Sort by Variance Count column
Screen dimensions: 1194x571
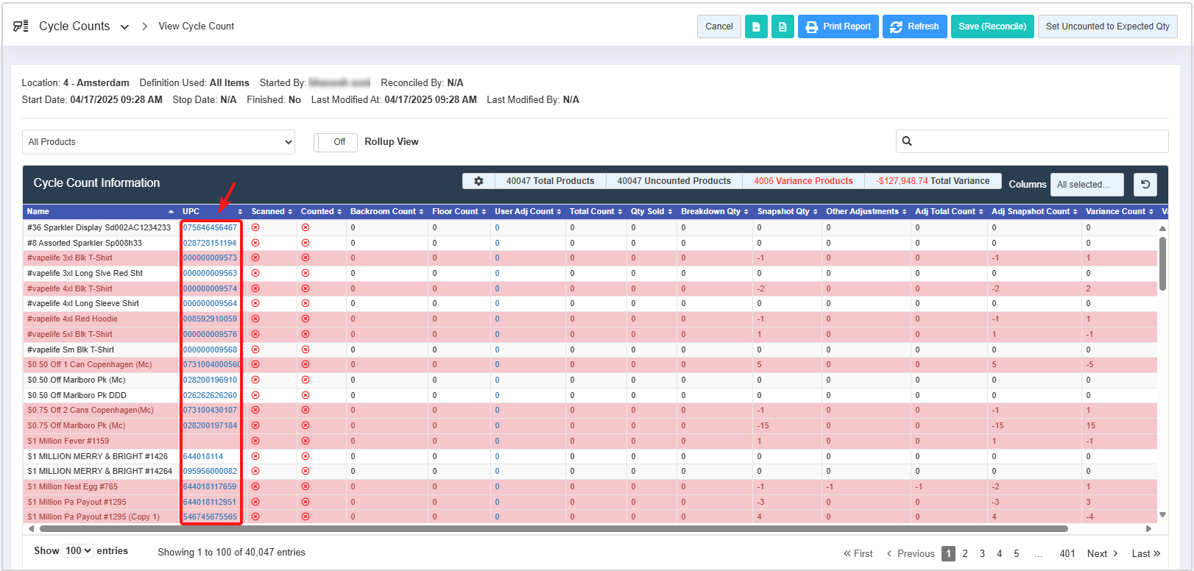click(1119, 211)
